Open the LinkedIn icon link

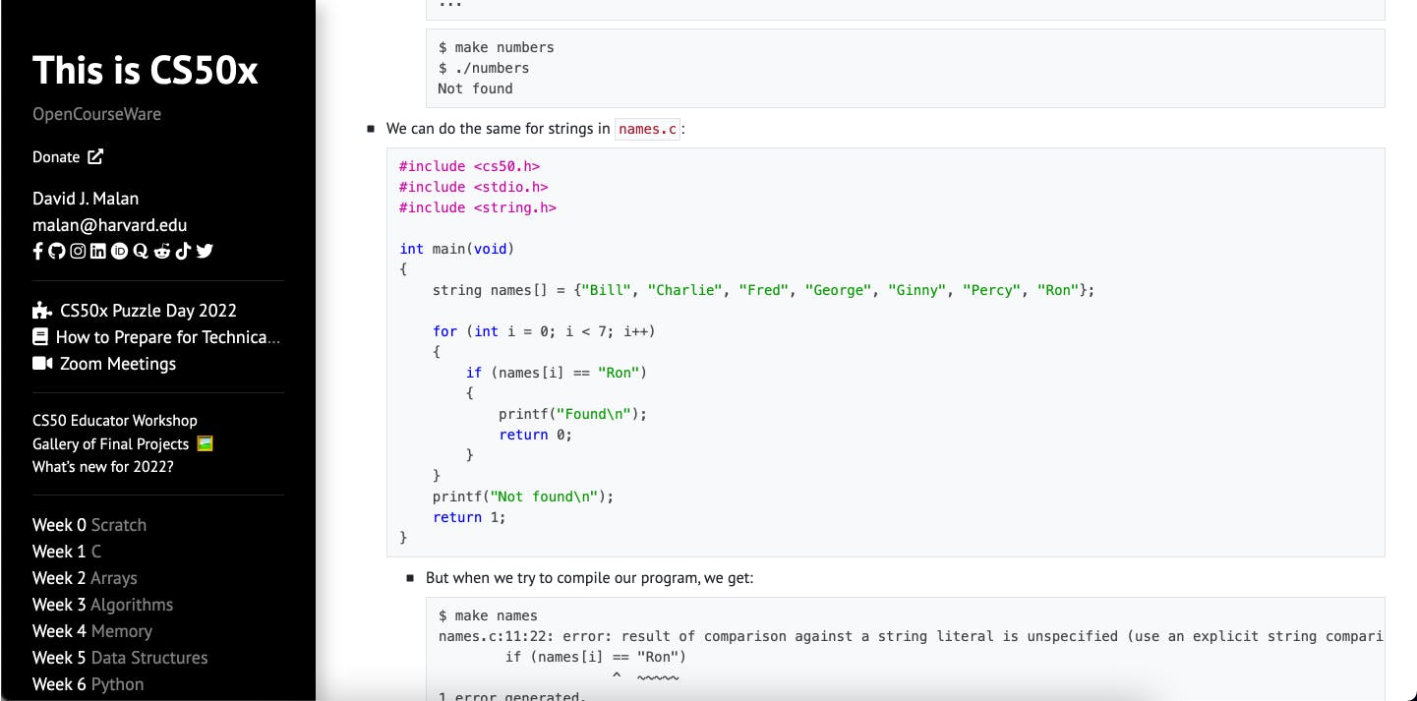pyautogui.click(x=98, y=251)
